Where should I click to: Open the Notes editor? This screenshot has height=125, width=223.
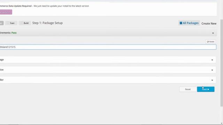click(x=210, y=42)
